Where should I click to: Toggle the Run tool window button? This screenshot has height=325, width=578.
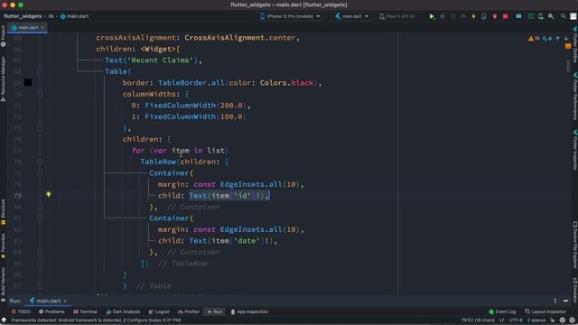point(215,311)
